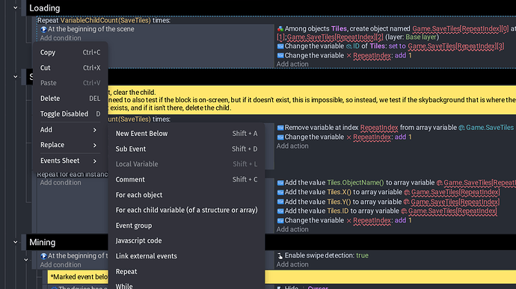This screenshot has width=516, height=289.
Task: Click the Mining group title
Action: tap(42, 242)
